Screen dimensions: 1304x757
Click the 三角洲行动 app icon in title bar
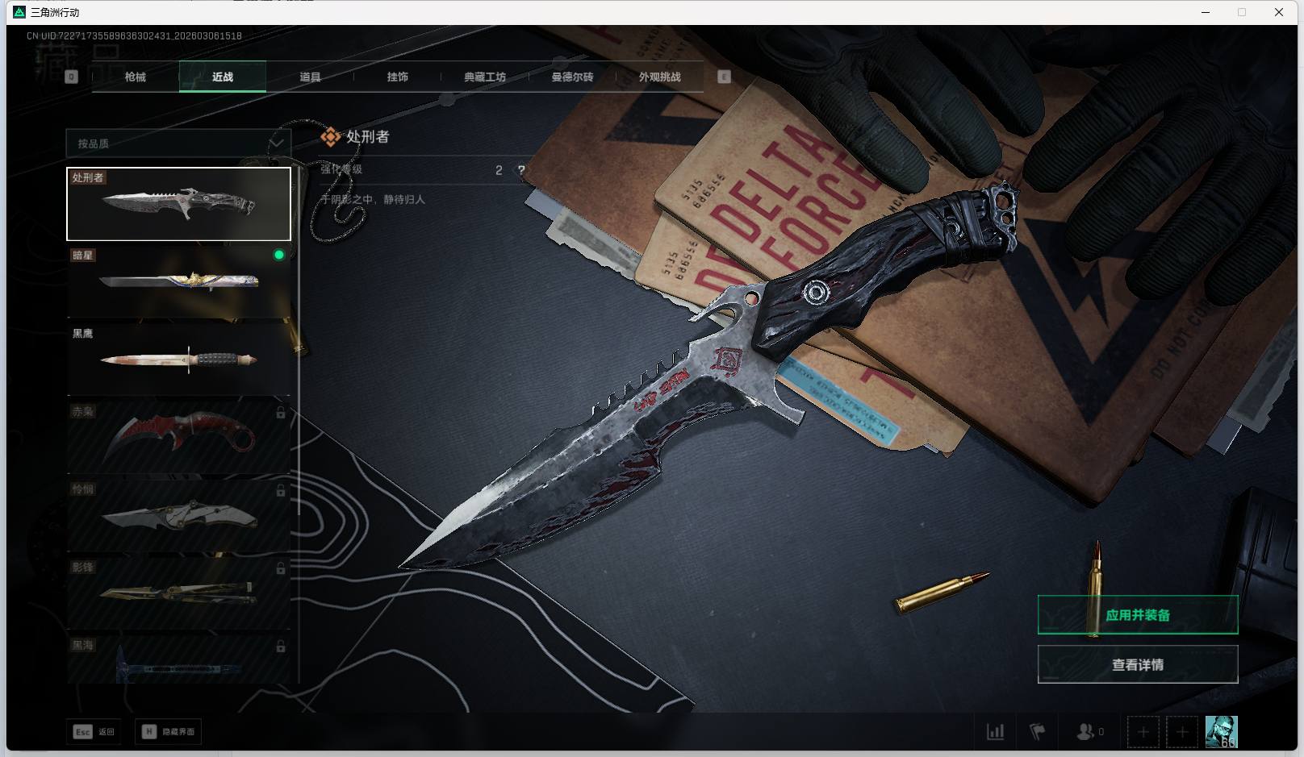click(x=20, y=12)
